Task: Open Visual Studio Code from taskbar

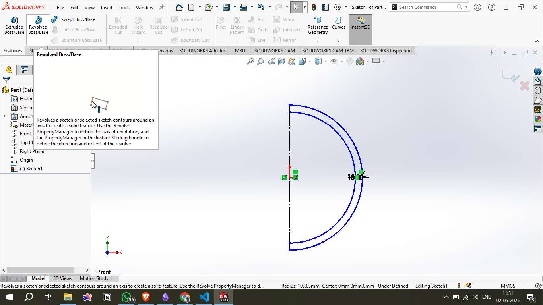Action: 204,297
